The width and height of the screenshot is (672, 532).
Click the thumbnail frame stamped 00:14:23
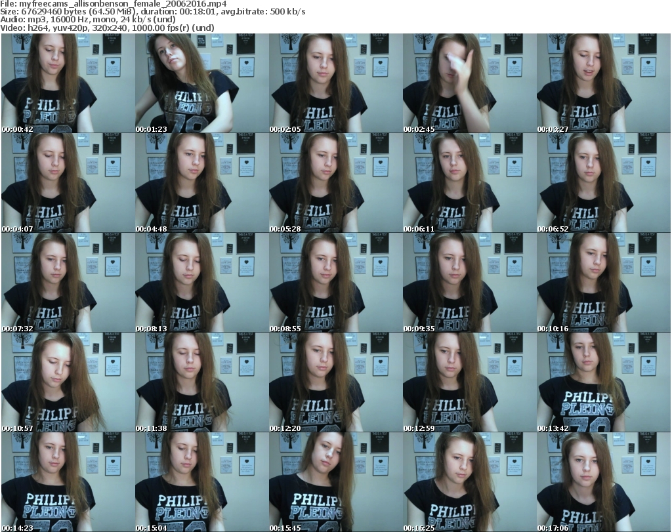68,482
